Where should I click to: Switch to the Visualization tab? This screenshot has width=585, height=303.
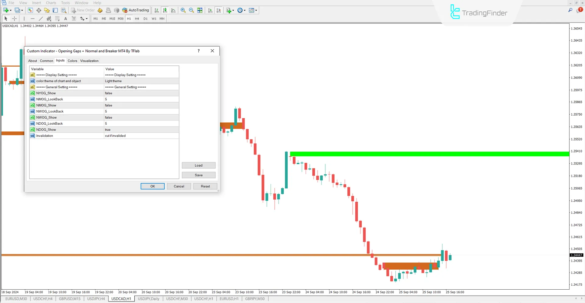pos(89,61)
